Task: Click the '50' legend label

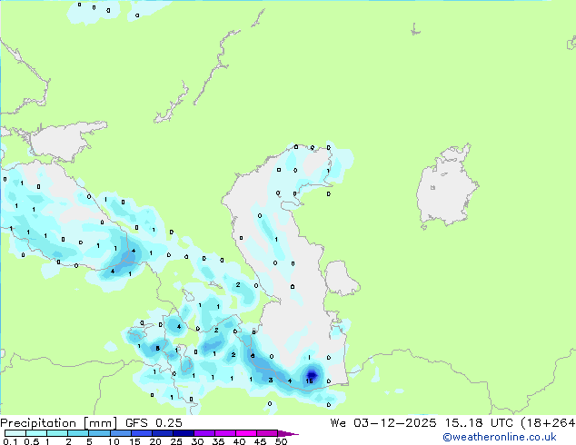Action: pos(281,441)
